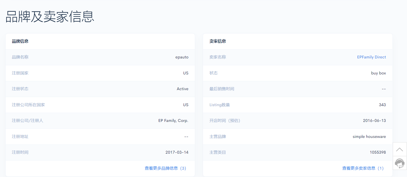This screenshot has height=177, width=407.
Task: Open the EPFamily Direct seller link
Action: click(371, 57)
